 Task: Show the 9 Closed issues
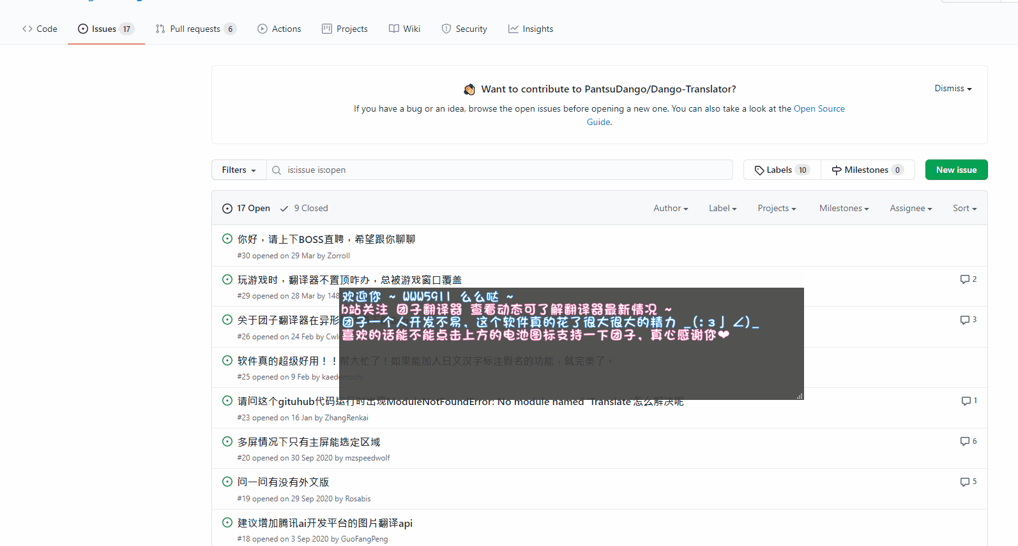[x=304, y=209]
